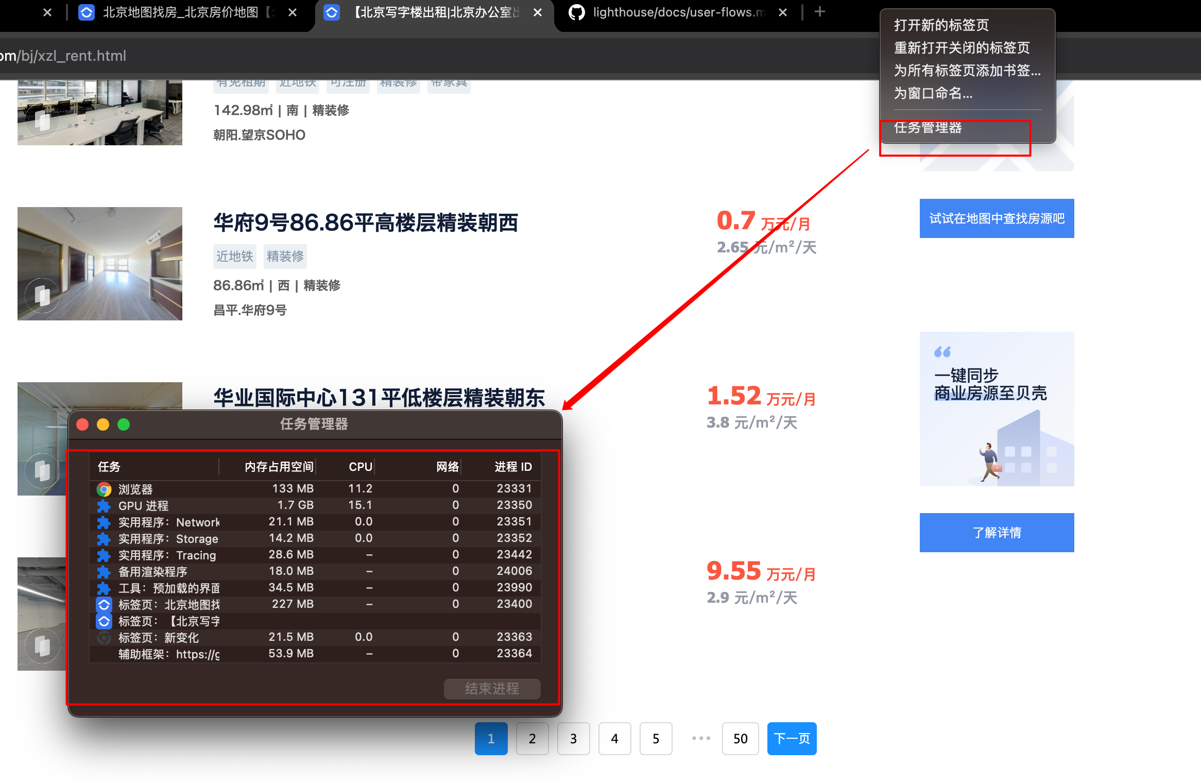Click the Beike favicon on 北京地图找房 tab
This screenshot has width=1201, height=783.
pyautogui.click(x=86, y=12)
